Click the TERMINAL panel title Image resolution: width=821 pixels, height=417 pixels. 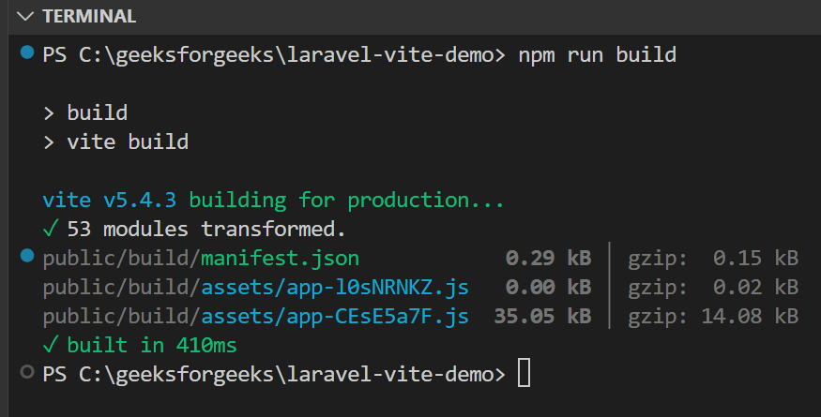tap(89, 17)
